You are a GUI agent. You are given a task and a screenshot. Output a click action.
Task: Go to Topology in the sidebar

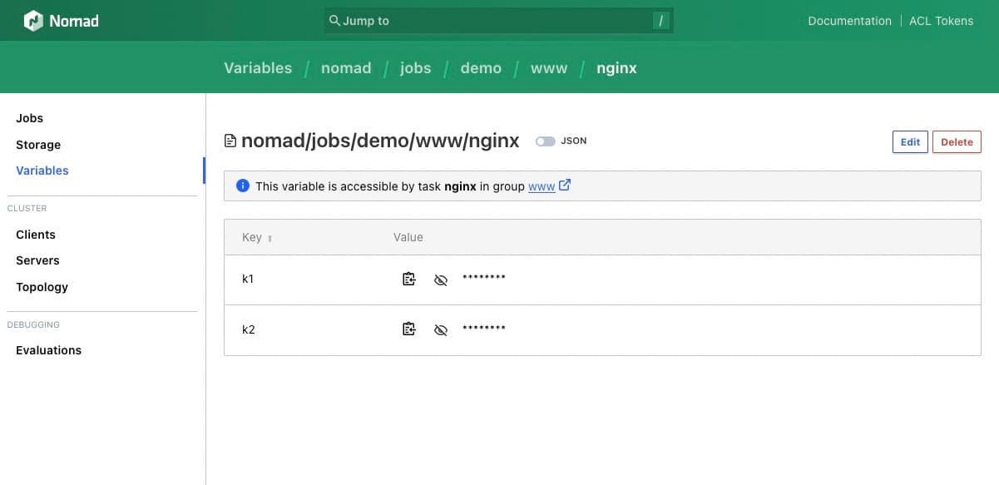click(42, 287)
